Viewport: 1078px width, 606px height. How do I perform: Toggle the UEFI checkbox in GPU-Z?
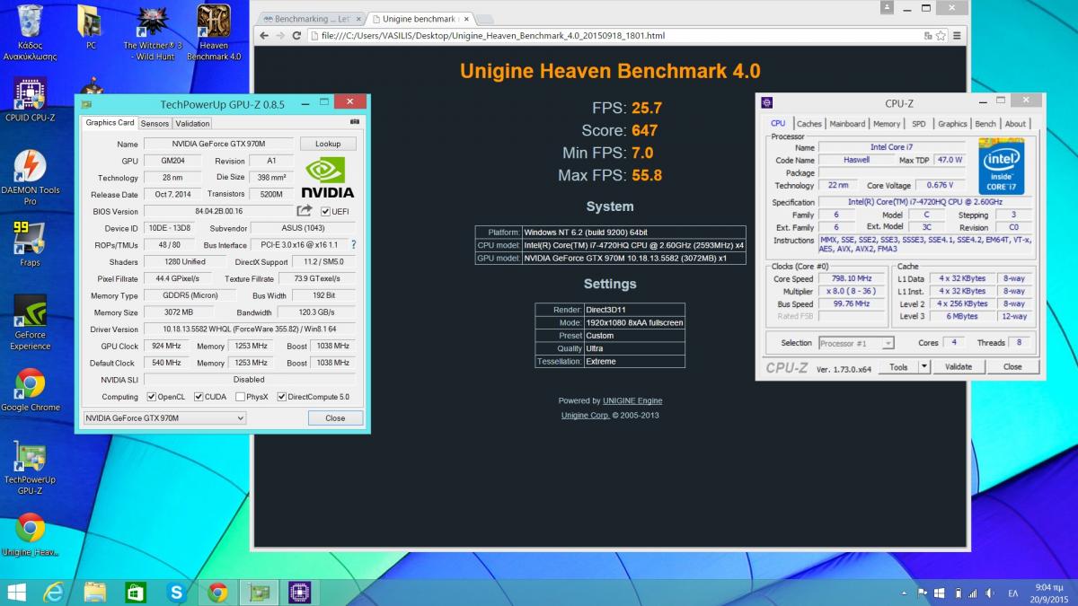325,212
